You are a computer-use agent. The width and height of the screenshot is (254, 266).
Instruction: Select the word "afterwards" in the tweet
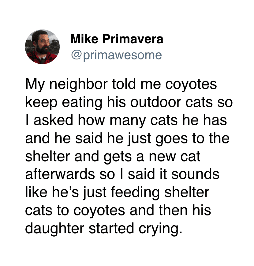59,174
